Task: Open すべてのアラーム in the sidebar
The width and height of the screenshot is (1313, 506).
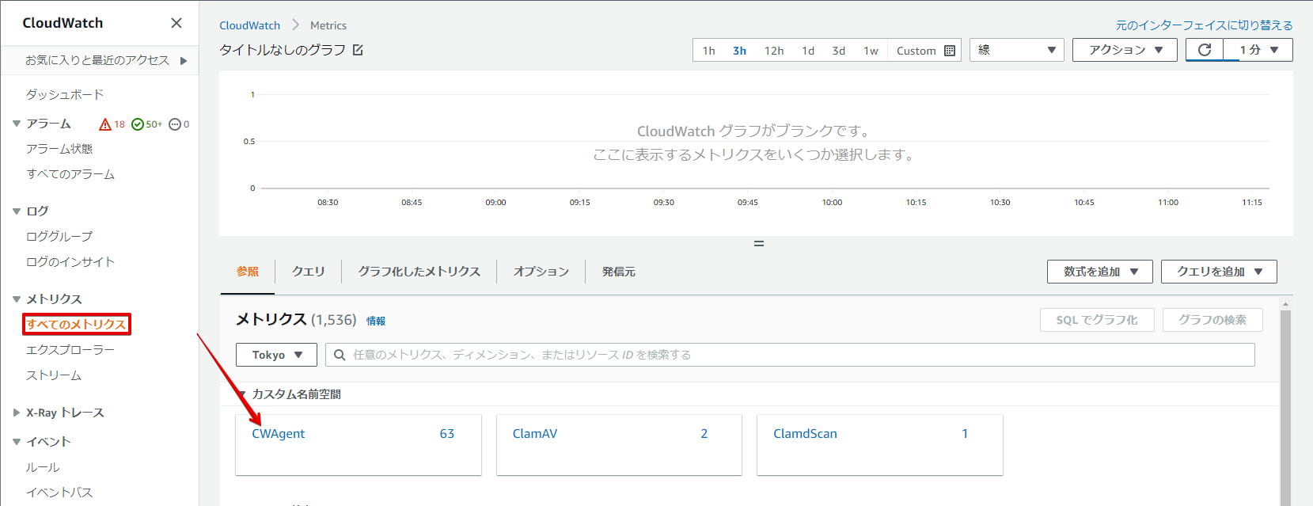Action: (70, 174)
